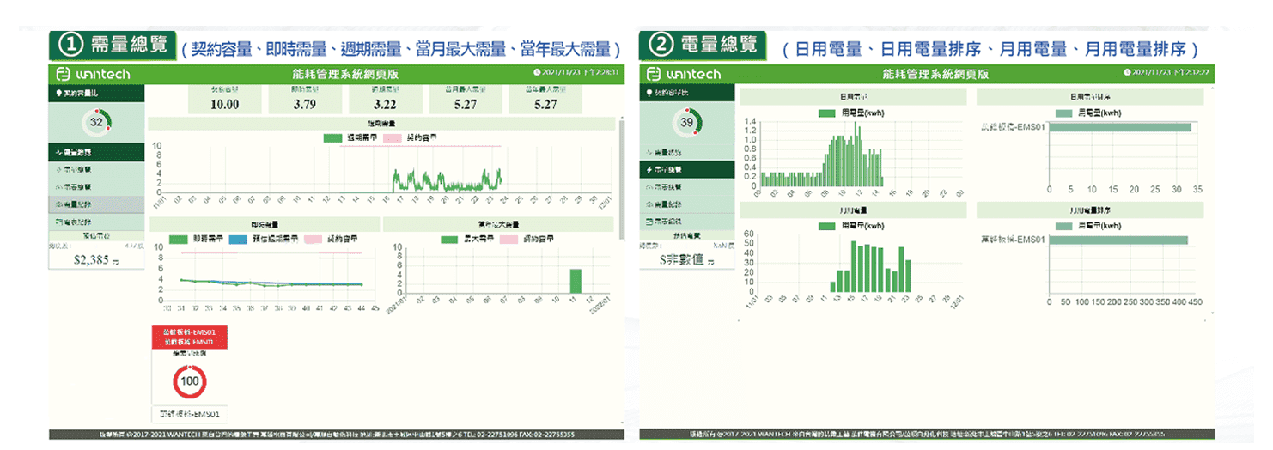Open the gray-highlighted 需量紀錄 item in the Demand Overview sidebar
Screen dimensions: 1273x450
[x=95, y=204]
